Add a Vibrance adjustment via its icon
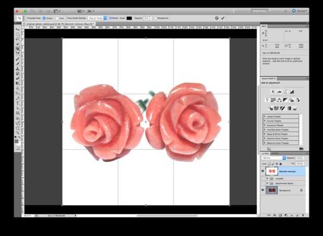 point(267,100)
